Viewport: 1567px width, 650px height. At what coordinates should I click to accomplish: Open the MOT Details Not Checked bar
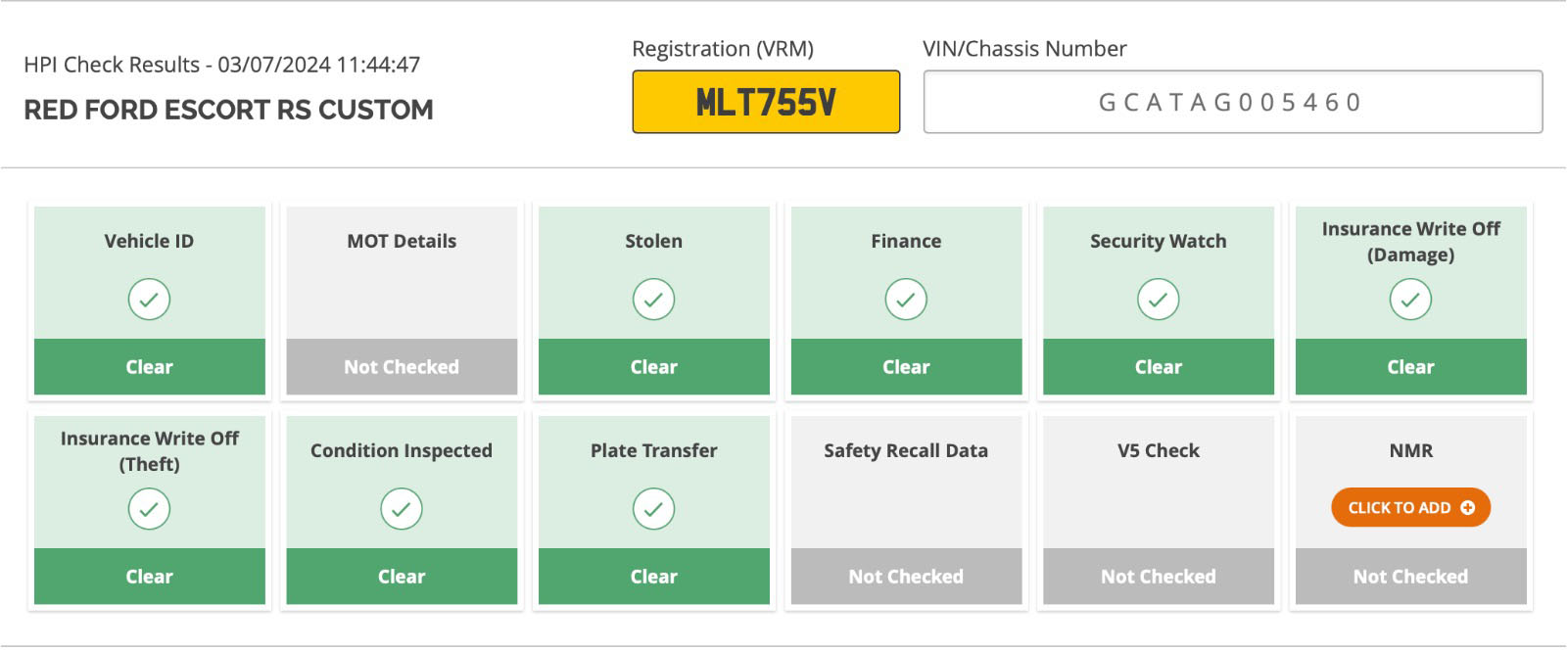(402, 367)
